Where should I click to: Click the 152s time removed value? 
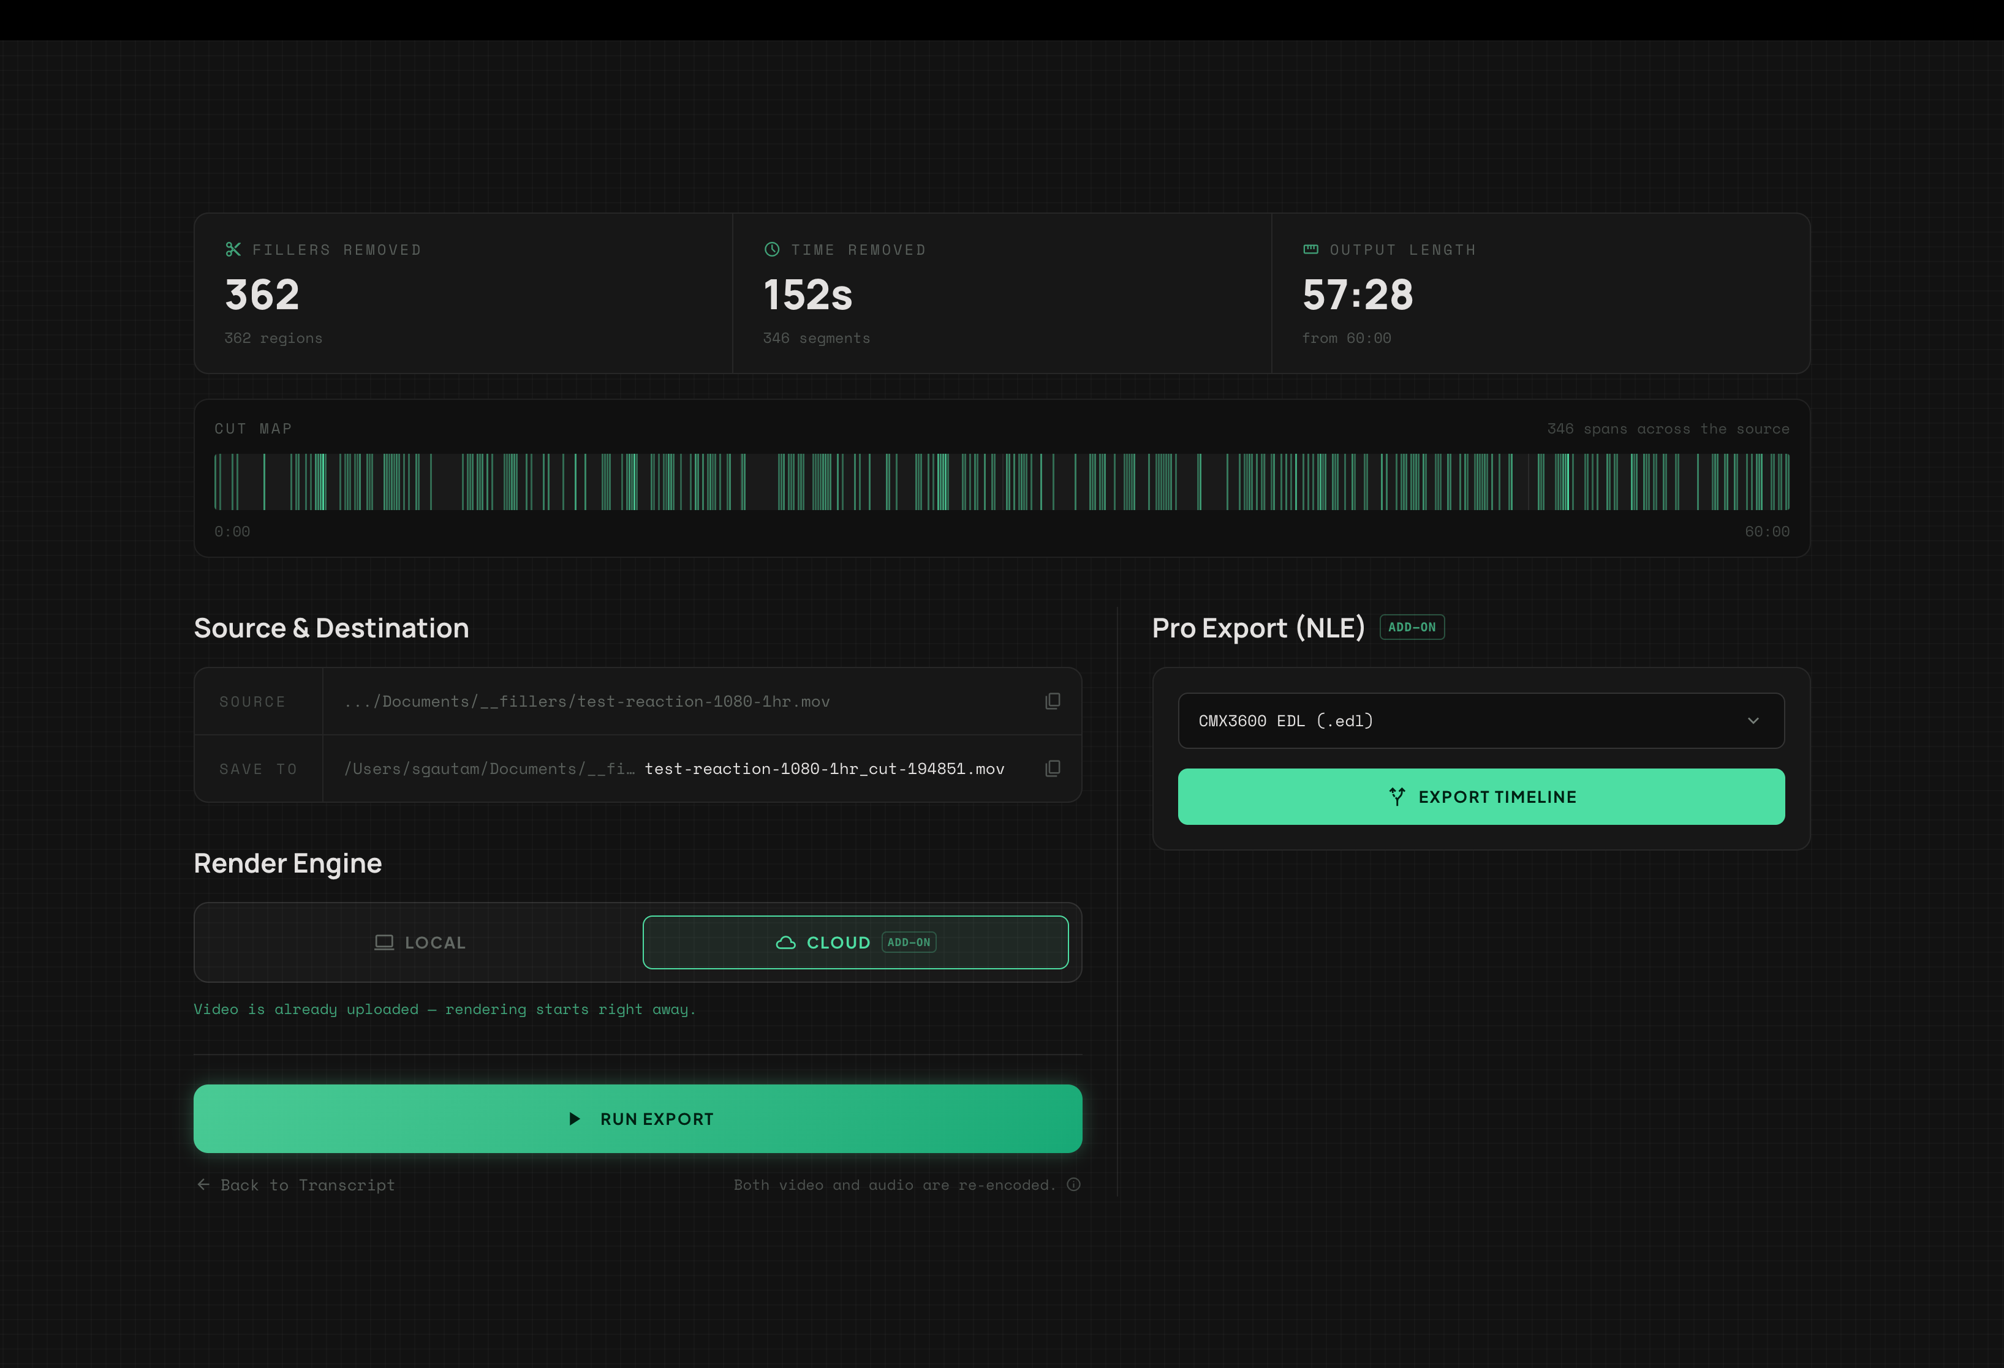[808, 295]
